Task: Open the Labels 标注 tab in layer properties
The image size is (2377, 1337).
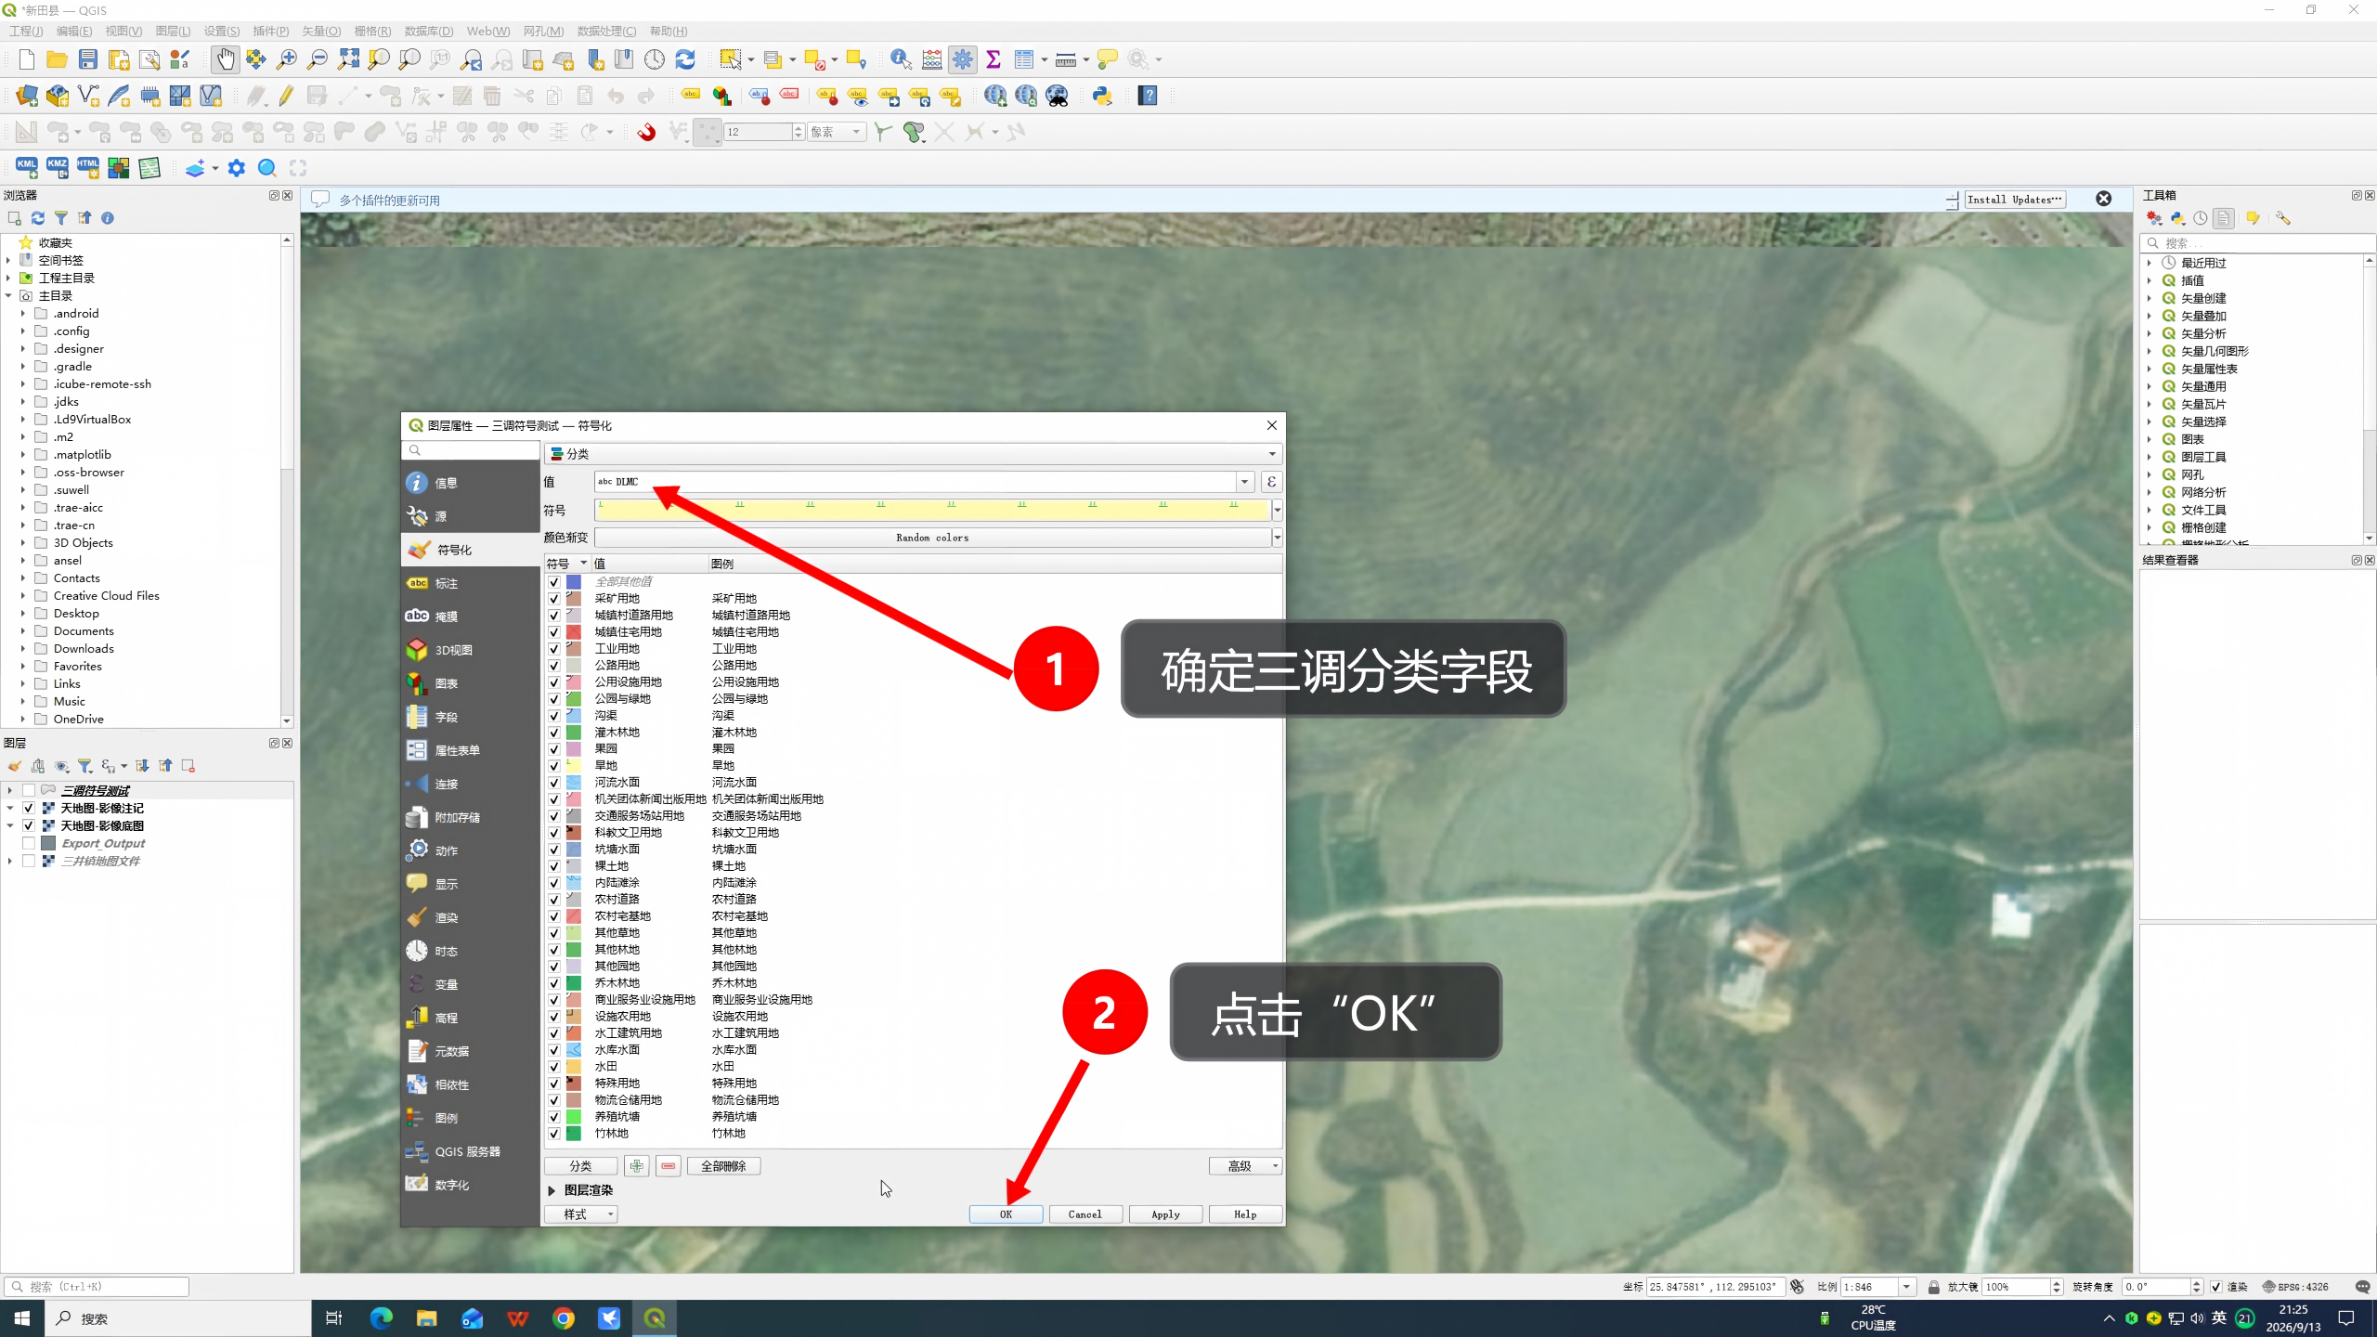Action: pyautogui.click(x=470, y=583)
